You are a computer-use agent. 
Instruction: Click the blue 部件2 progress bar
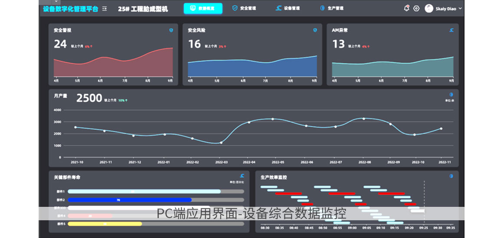point(130,200)
